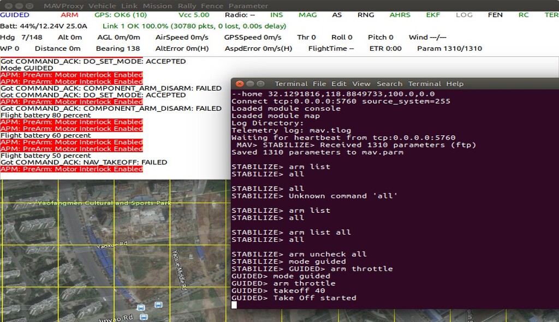
Task: Click the rightmost bus stop icon on map
Action: coord(158,305)
